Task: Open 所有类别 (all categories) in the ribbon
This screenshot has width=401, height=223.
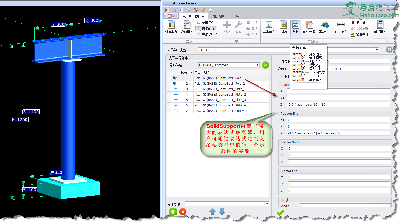Action: pyautogui.click(x=171, y=27)
